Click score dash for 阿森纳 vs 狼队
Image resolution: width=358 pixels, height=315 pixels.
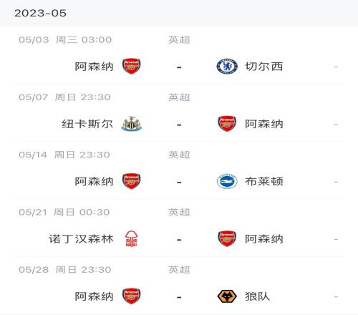[x=179, y=297]
